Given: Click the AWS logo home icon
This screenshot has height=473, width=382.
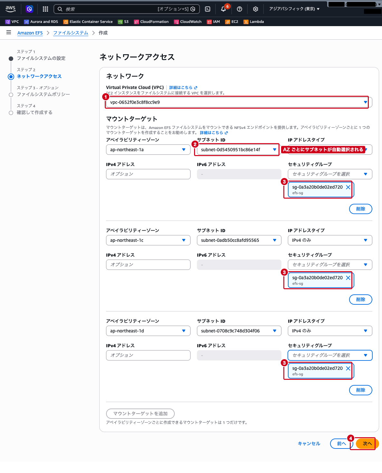Looking at the screenshot, I should 10,9.
